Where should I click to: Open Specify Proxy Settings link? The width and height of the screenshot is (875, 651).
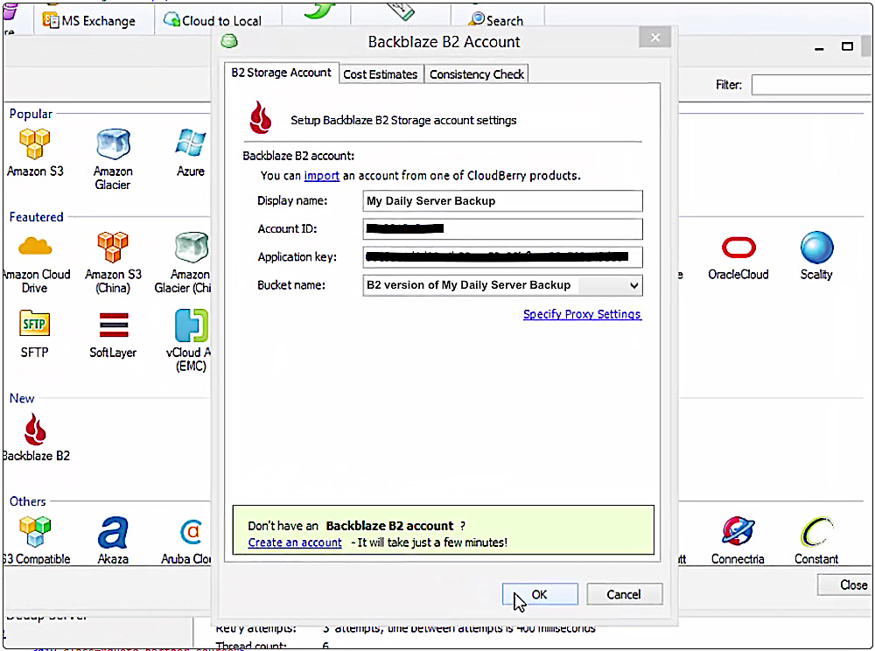582,314
